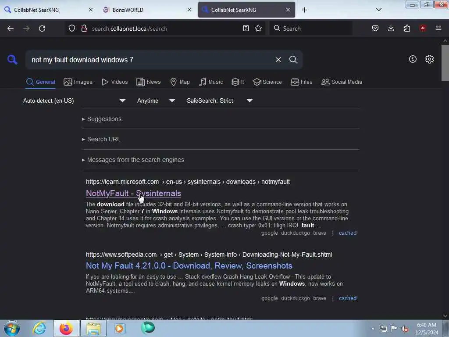The image size is (449, 337).
Task: Open the Firefox downloads panel
Action: click(391, 28)
